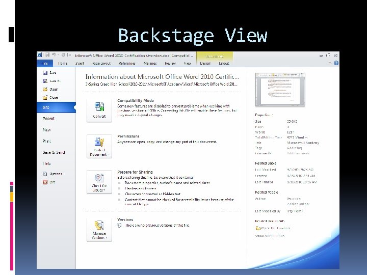This screenshot has width=367, height=275.
Task: Switch to the Page Layout ribbon tab
Action: click(101, 63)
